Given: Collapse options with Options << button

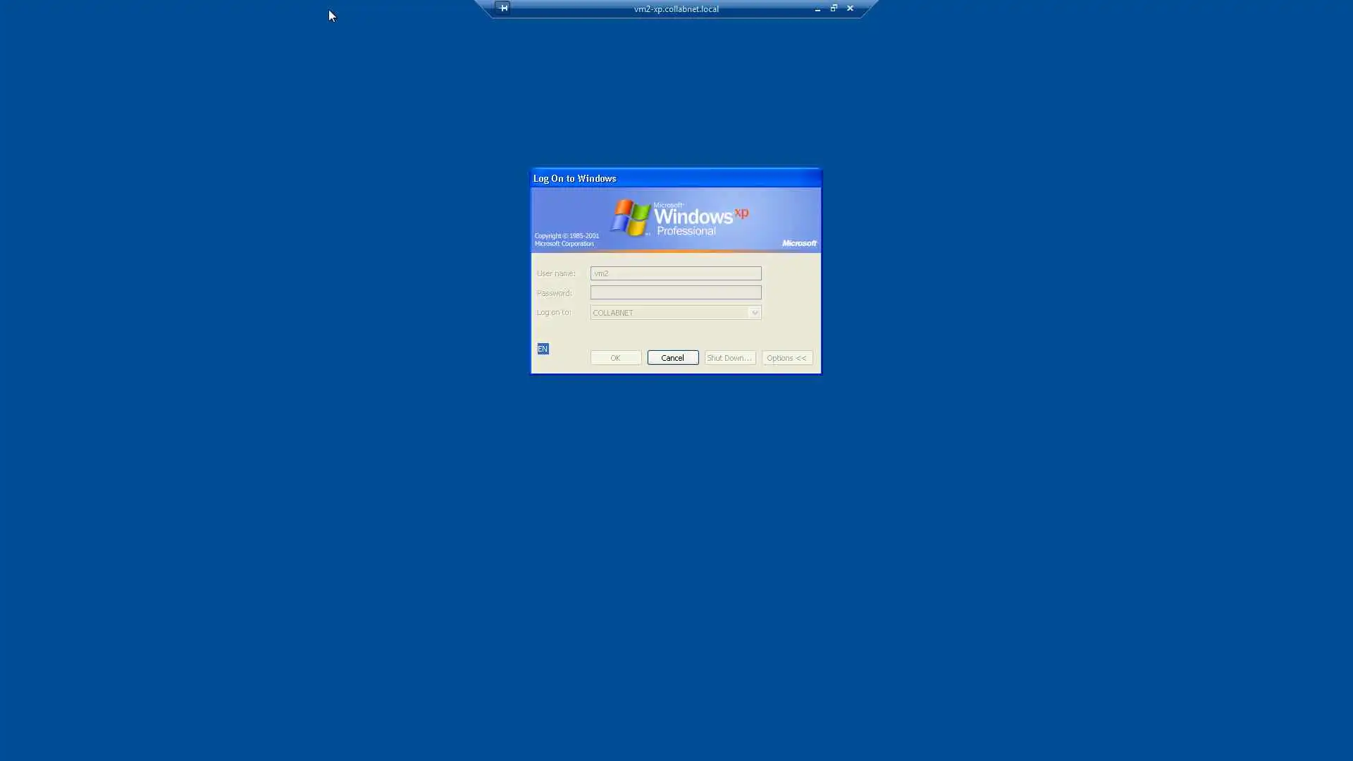Looking at the screenshot, I should point(786,358).
